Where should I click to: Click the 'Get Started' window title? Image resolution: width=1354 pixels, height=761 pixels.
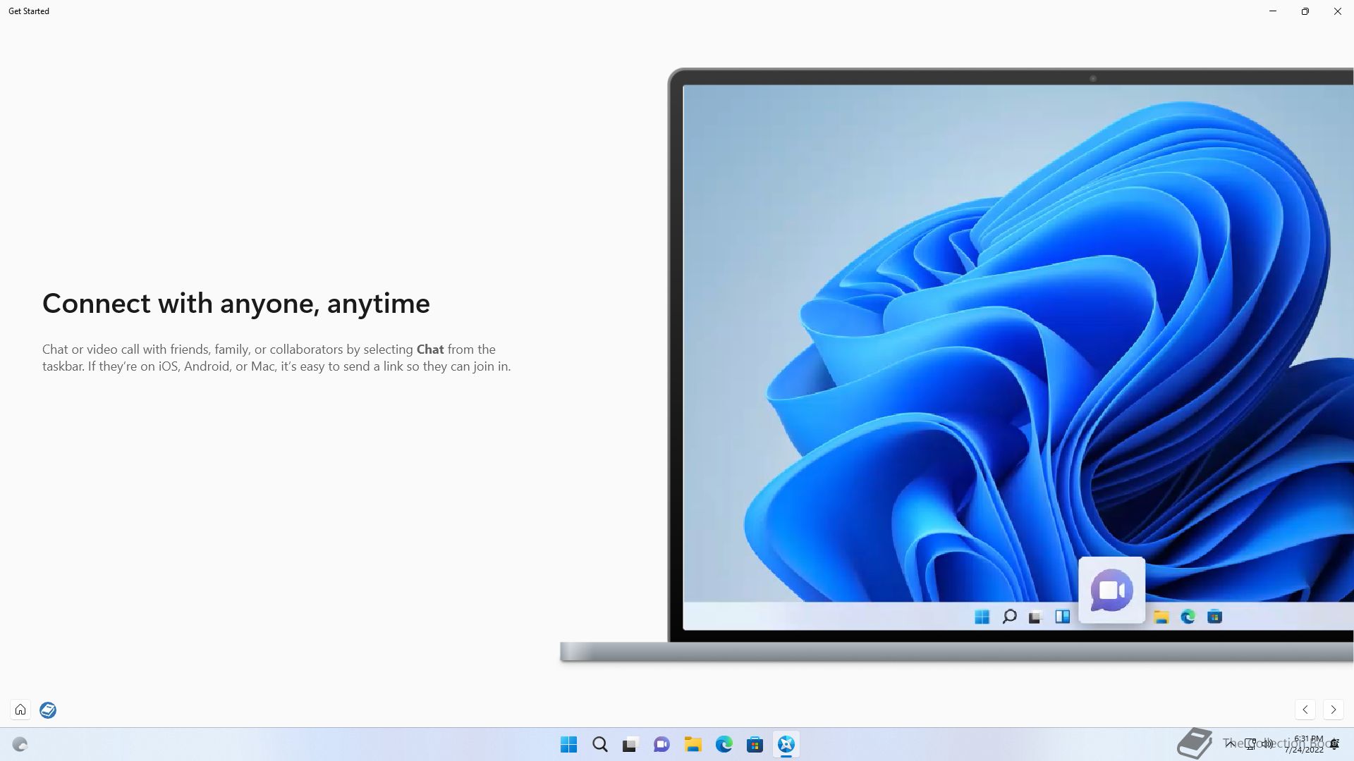(29, 11)
